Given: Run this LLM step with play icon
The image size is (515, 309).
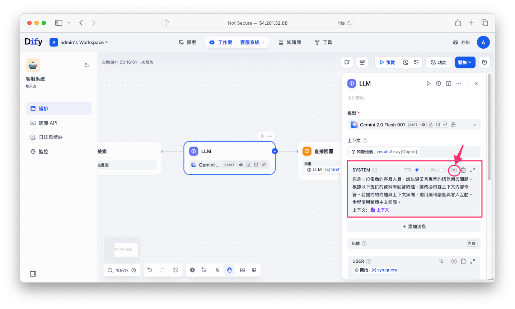Looking at the screenshot, I should (429, 83).
